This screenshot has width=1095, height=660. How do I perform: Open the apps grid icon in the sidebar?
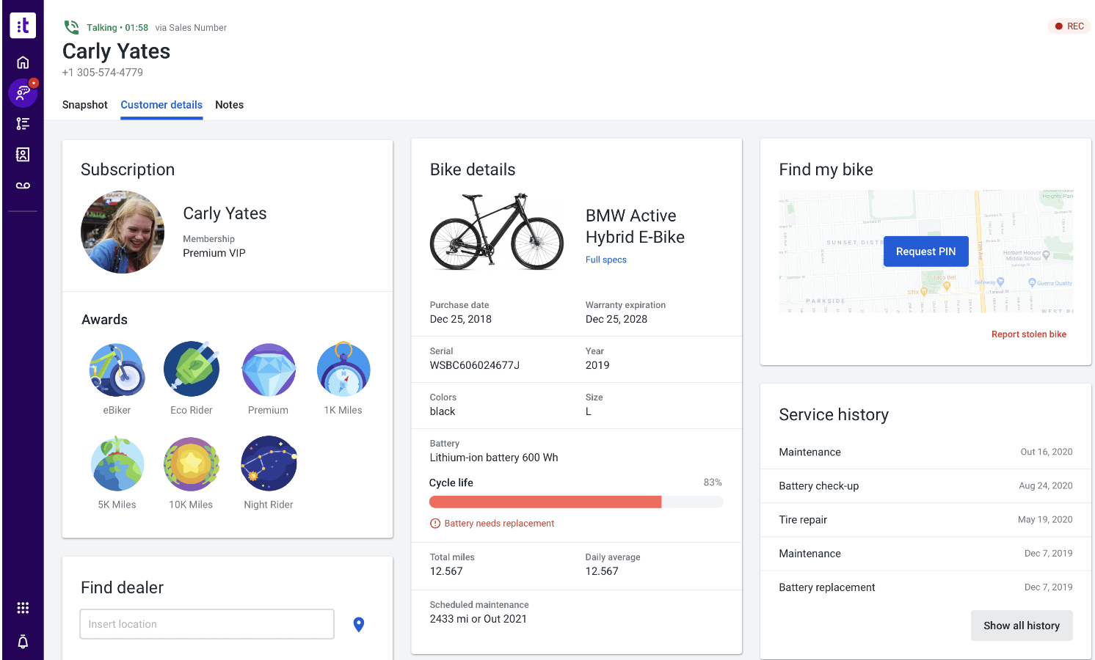tap(23, 608)
